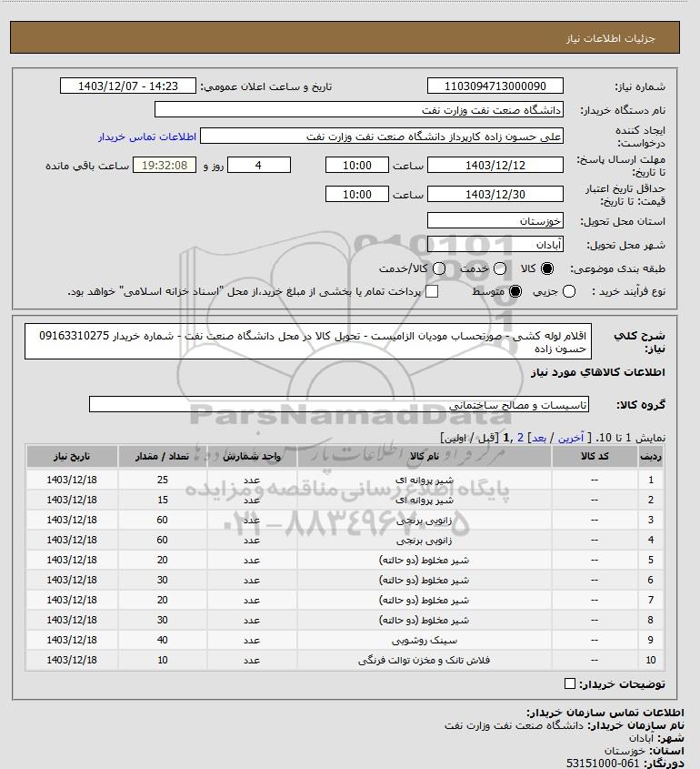Select item name in row 3 زانویی برنجی

(x=425, y=521)
